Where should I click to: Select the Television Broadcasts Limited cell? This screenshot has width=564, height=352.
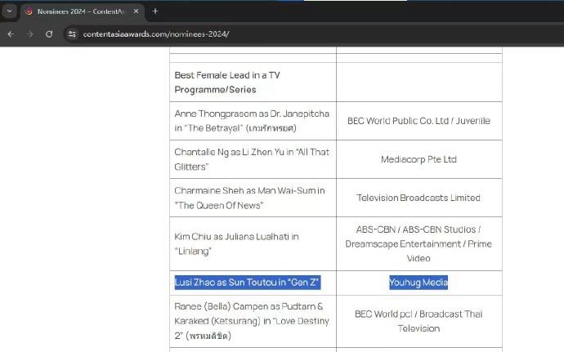[x=419, y=198]
